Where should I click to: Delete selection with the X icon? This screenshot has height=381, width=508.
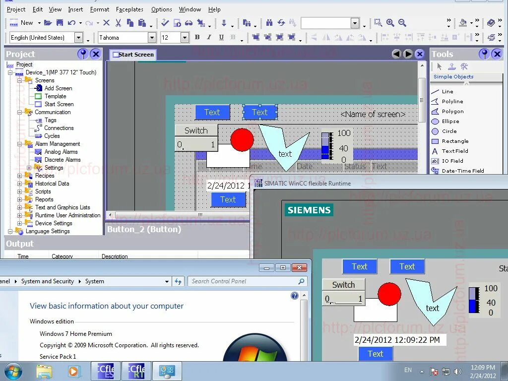106,23
